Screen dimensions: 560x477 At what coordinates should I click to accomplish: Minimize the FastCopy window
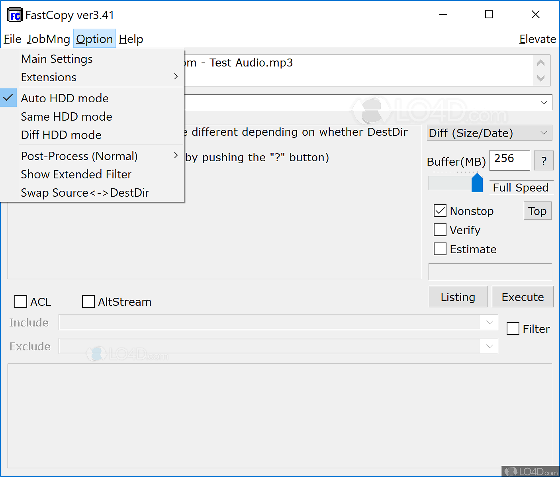click(443, 15)
